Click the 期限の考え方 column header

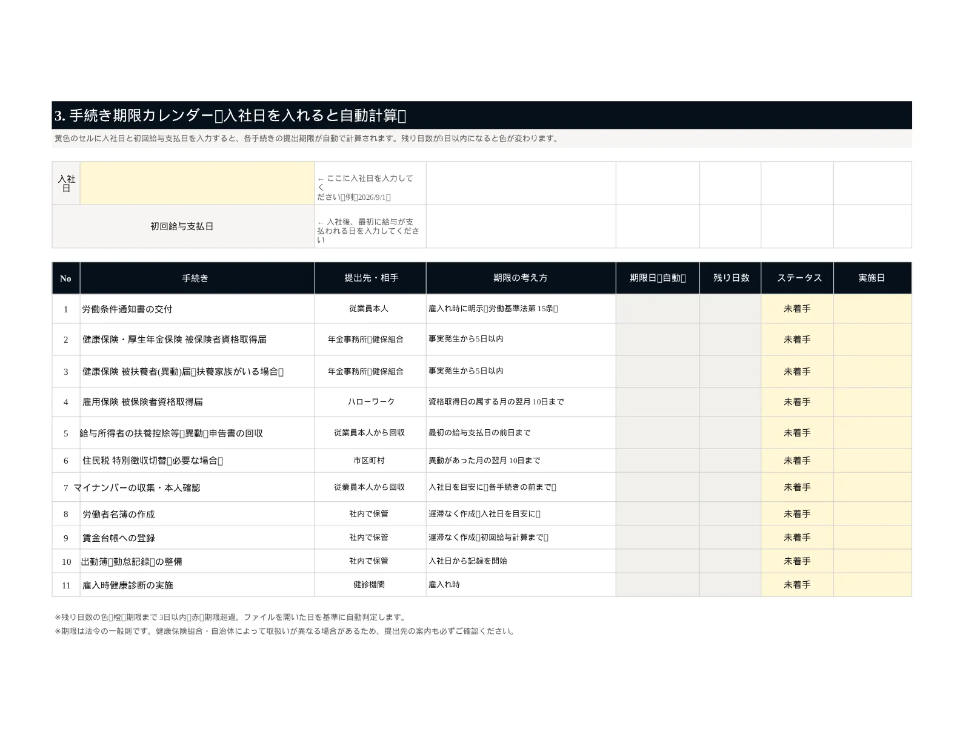(x=521, y=278)
